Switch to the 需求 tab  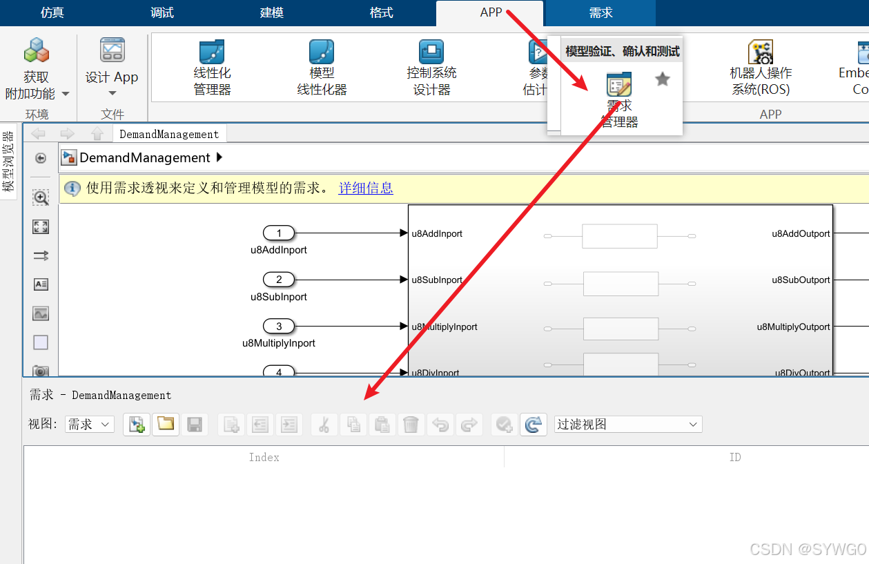(601, 12)
